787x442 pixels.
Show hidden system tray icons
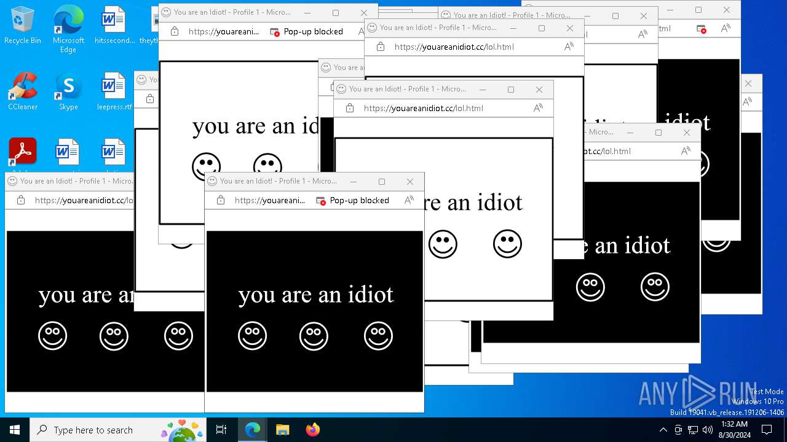coord(663,430)
